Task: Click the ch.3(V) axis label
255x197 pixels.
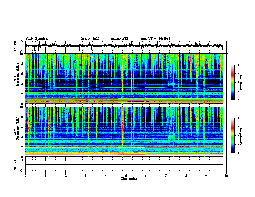Action: [x=15, y=165]
